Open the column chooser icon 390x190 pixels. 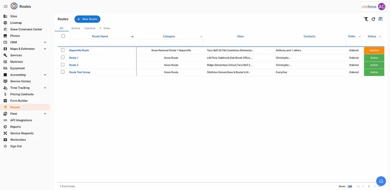coord(380,19)
